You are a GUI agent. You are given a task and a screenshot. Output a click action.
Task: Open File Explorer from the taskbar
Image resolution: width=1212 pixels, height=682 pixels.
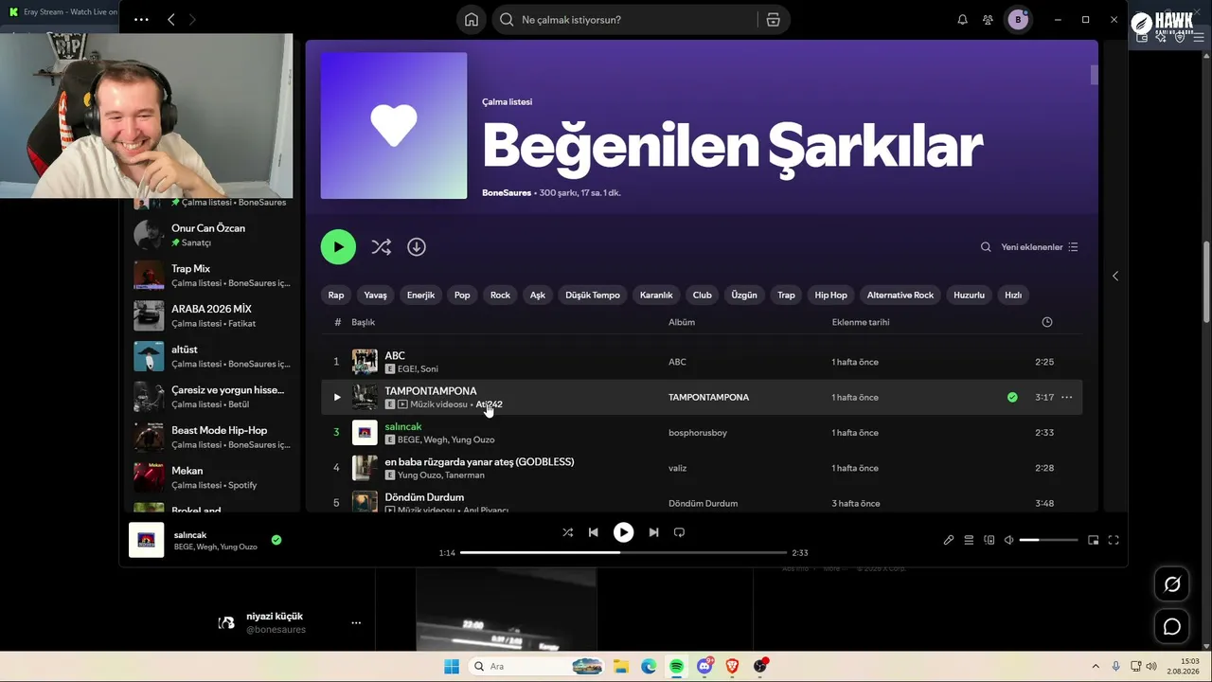pyautogui.click(x=620, y=666)
